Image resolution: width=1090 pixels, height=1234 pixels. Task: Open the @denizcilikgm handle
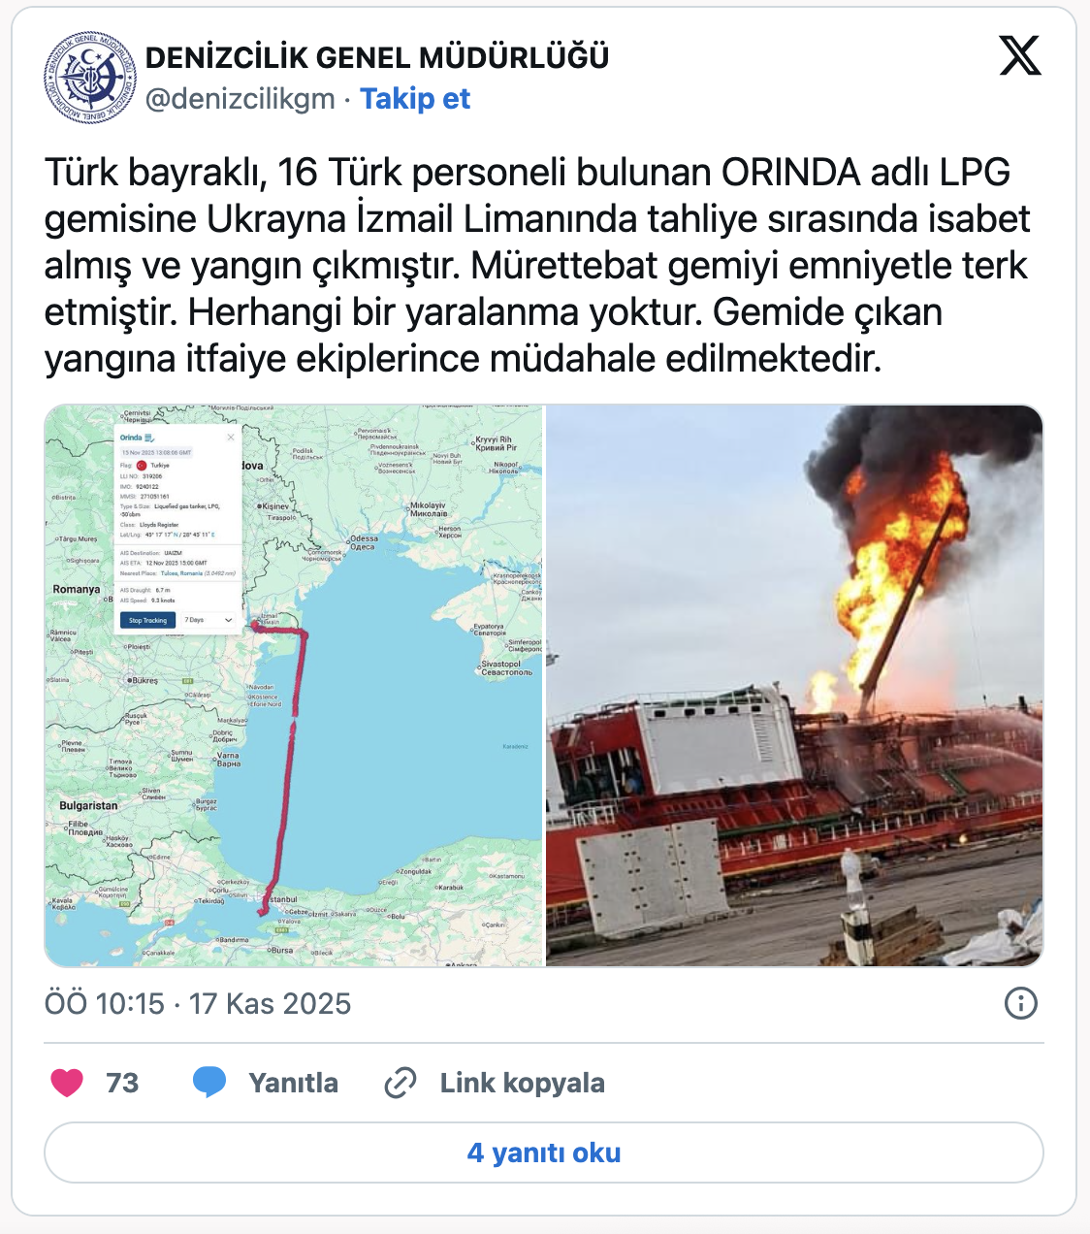coord(240,99)
